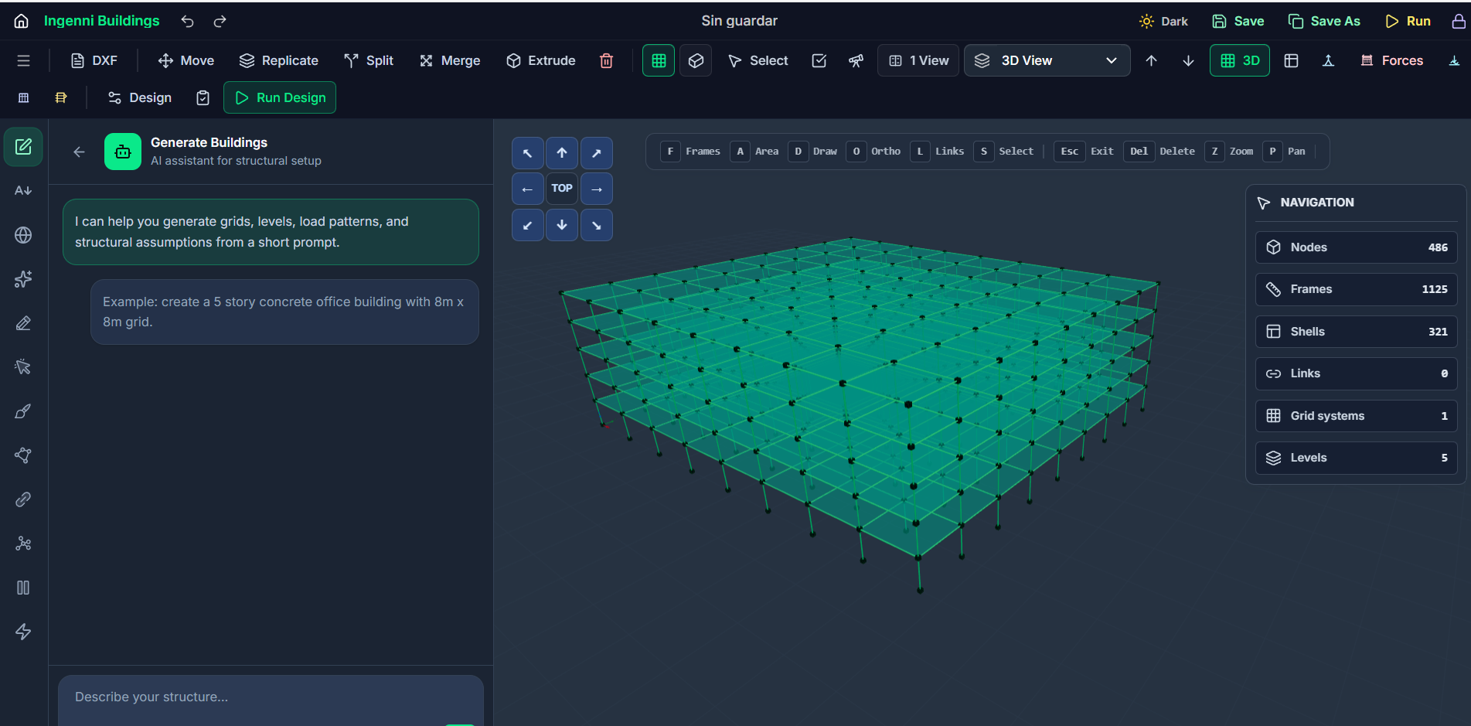Screen dimensions: 1471x726
Task: Toggle the 3D box display icon
Action: coord(696,60)
